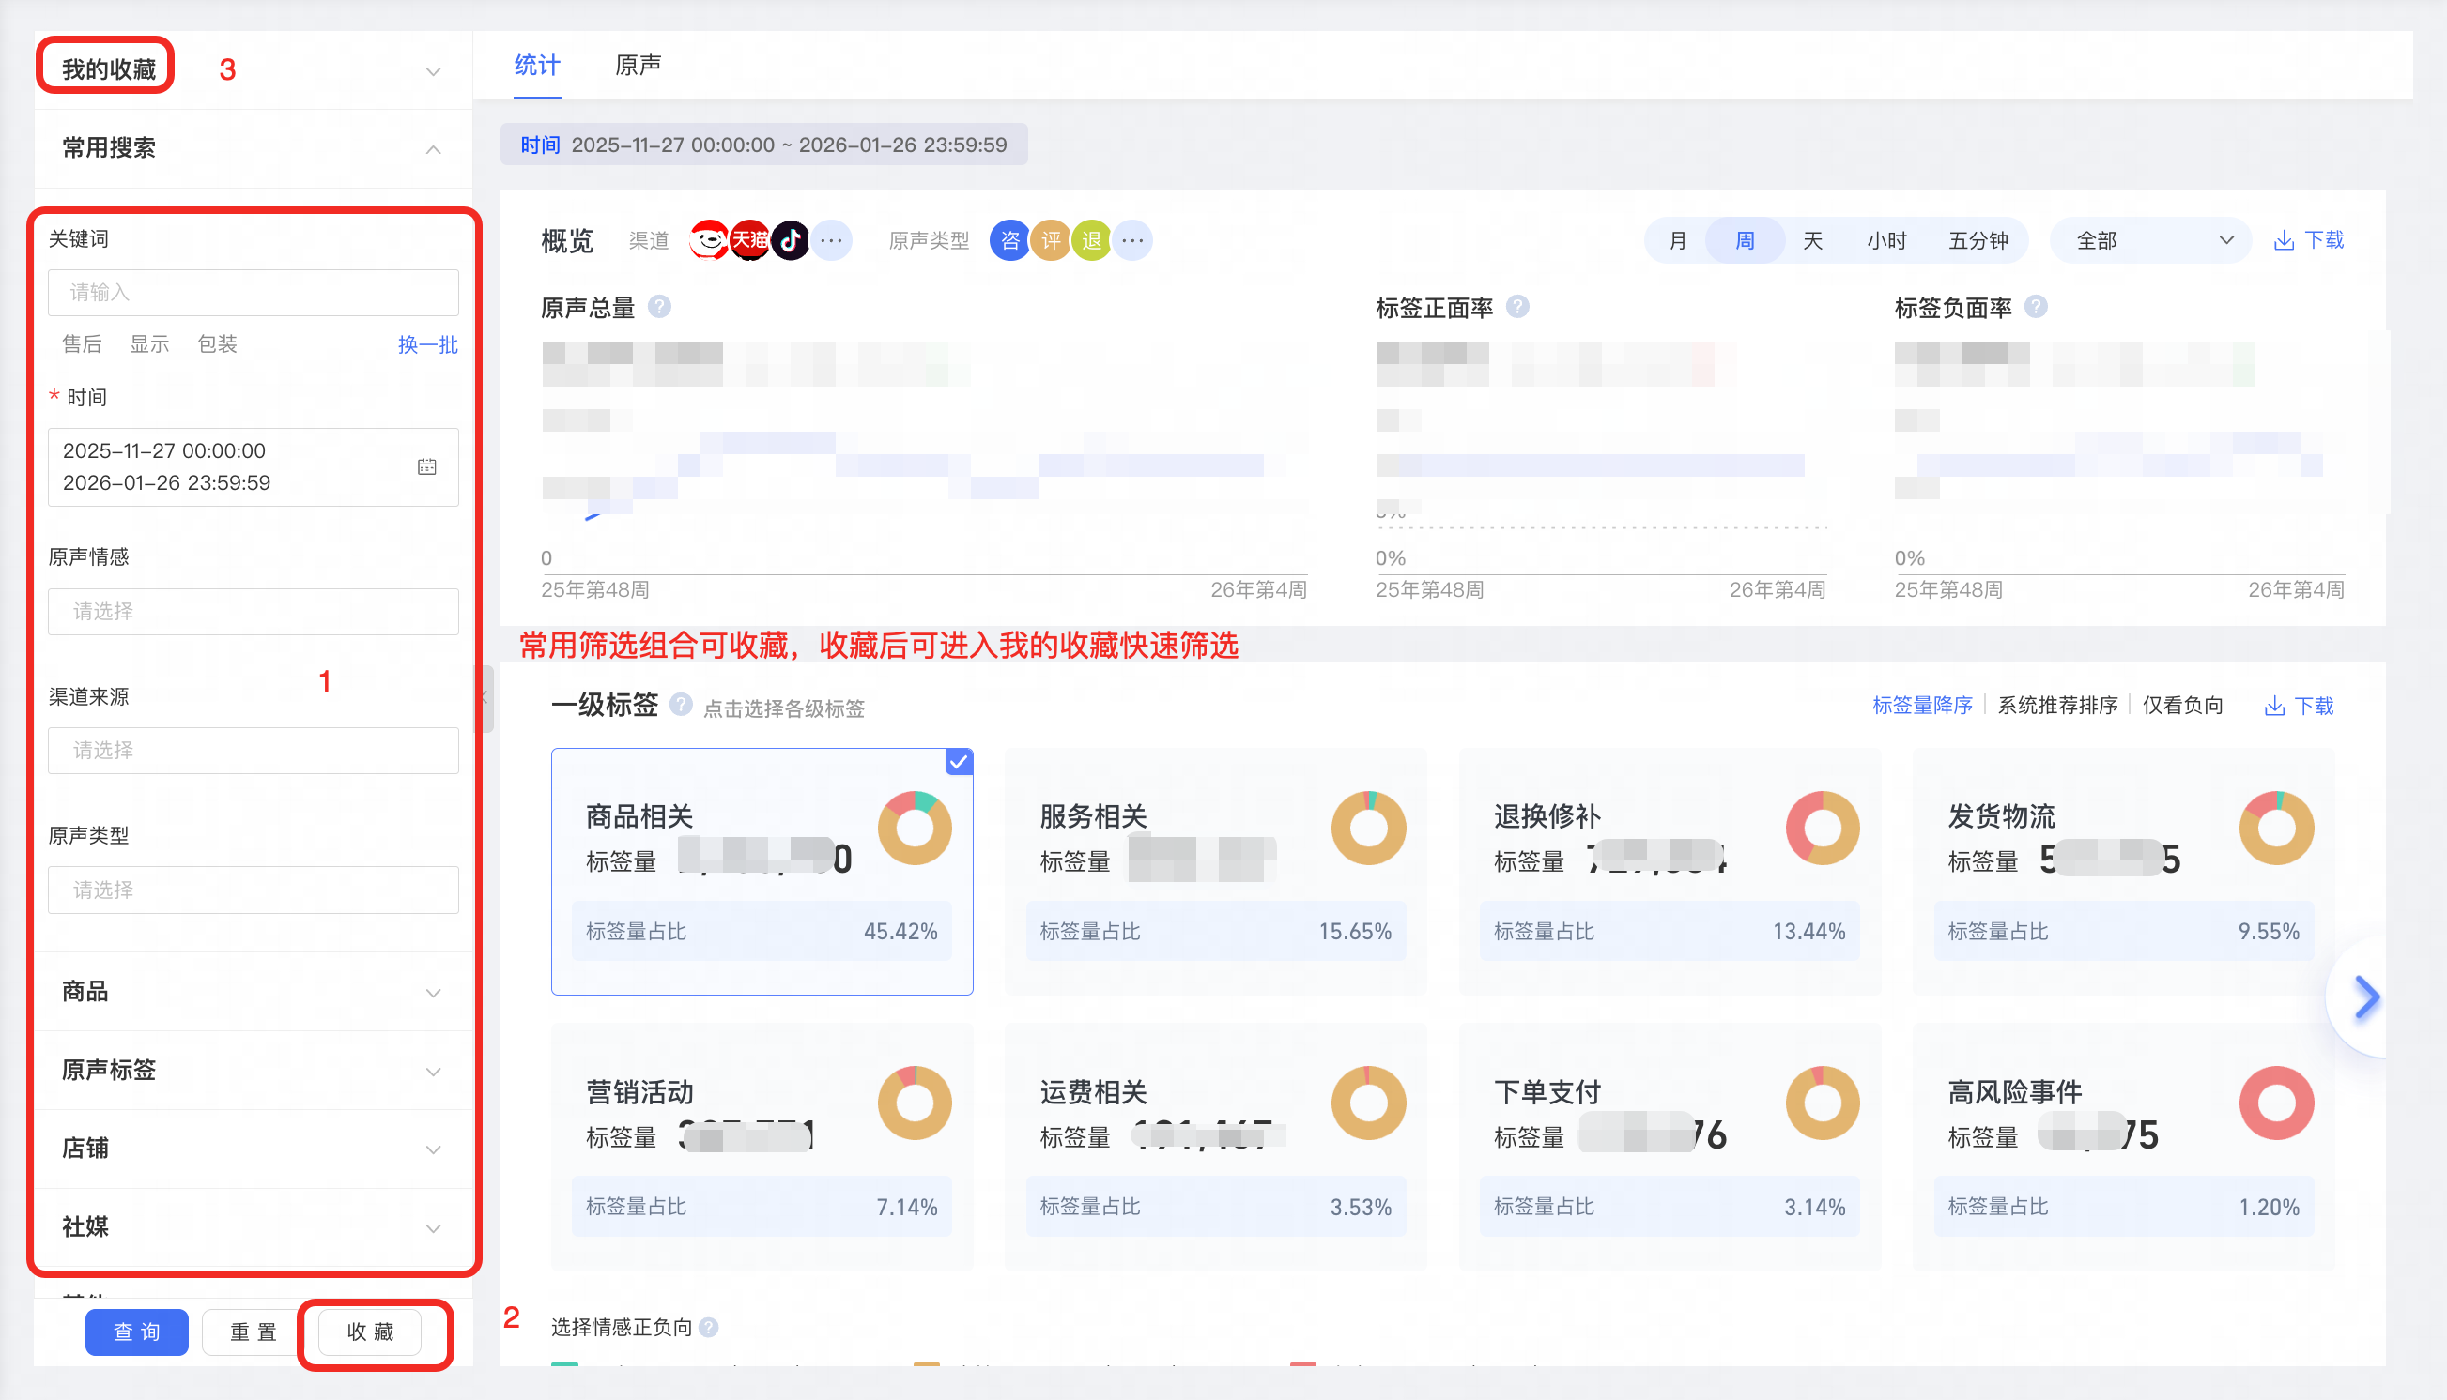This screenshot has height=1400, width=2447.
Task: Select 月 time granularity
Action: click(1678, 240)
